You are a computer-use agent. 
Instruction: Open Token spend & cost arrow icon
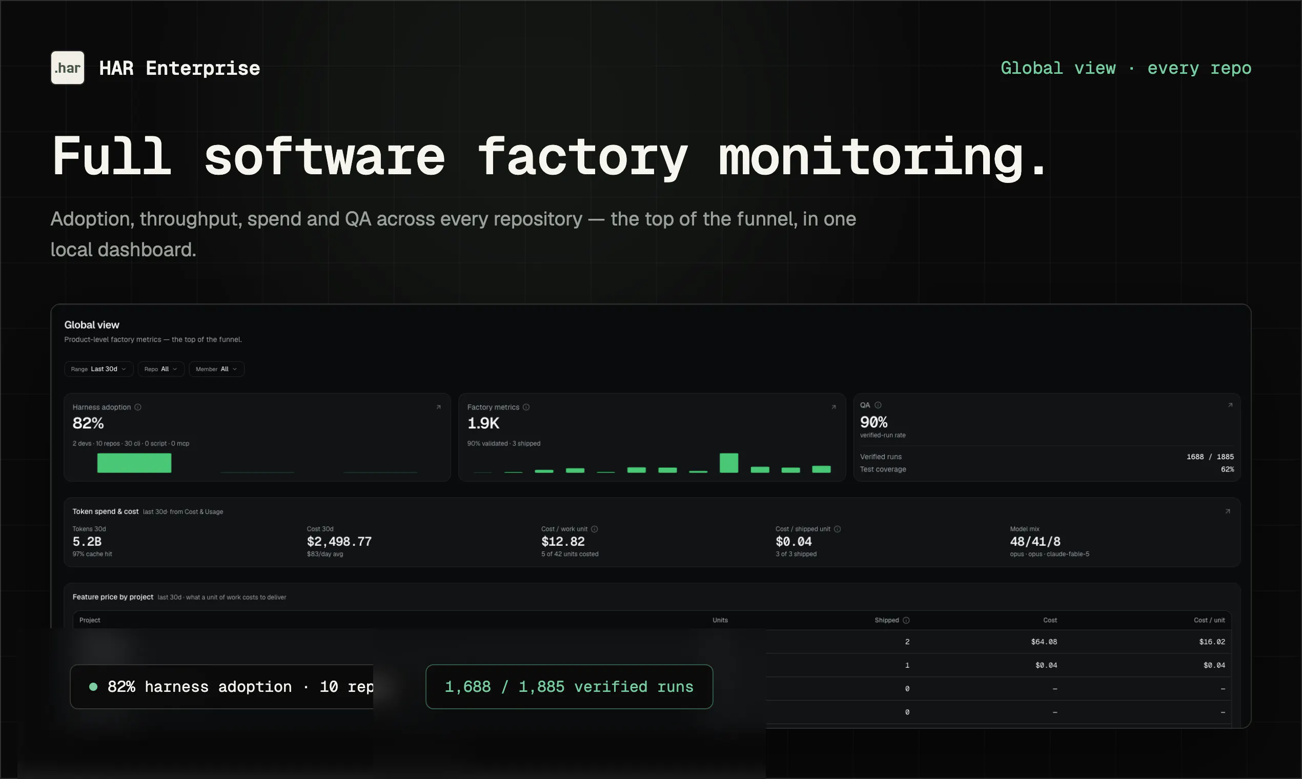point(1228,512)
